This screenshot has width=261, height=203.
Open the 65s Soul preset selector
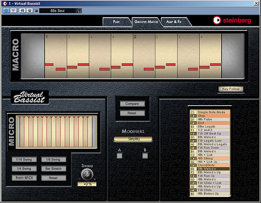[57, 11]
